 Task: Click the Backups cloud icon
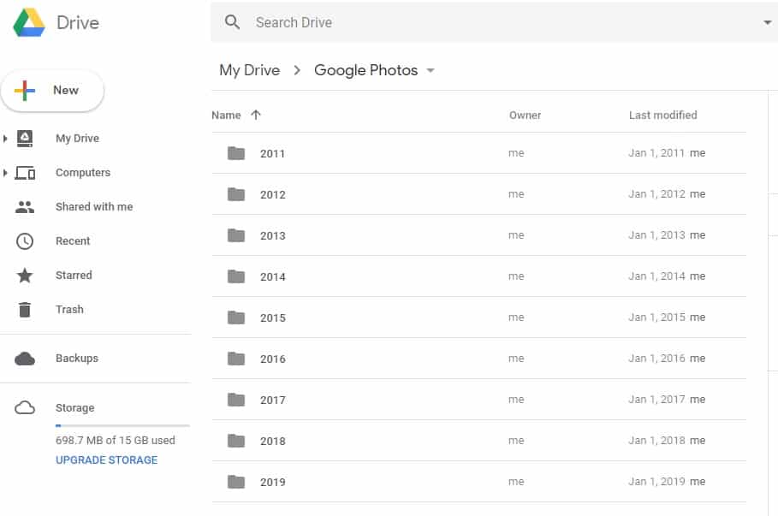(25, 359)
